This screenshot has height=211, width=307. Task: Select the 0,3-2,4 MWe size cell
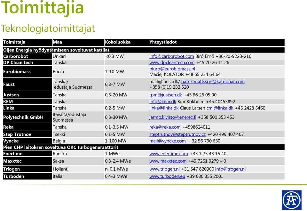coord(127,161)
